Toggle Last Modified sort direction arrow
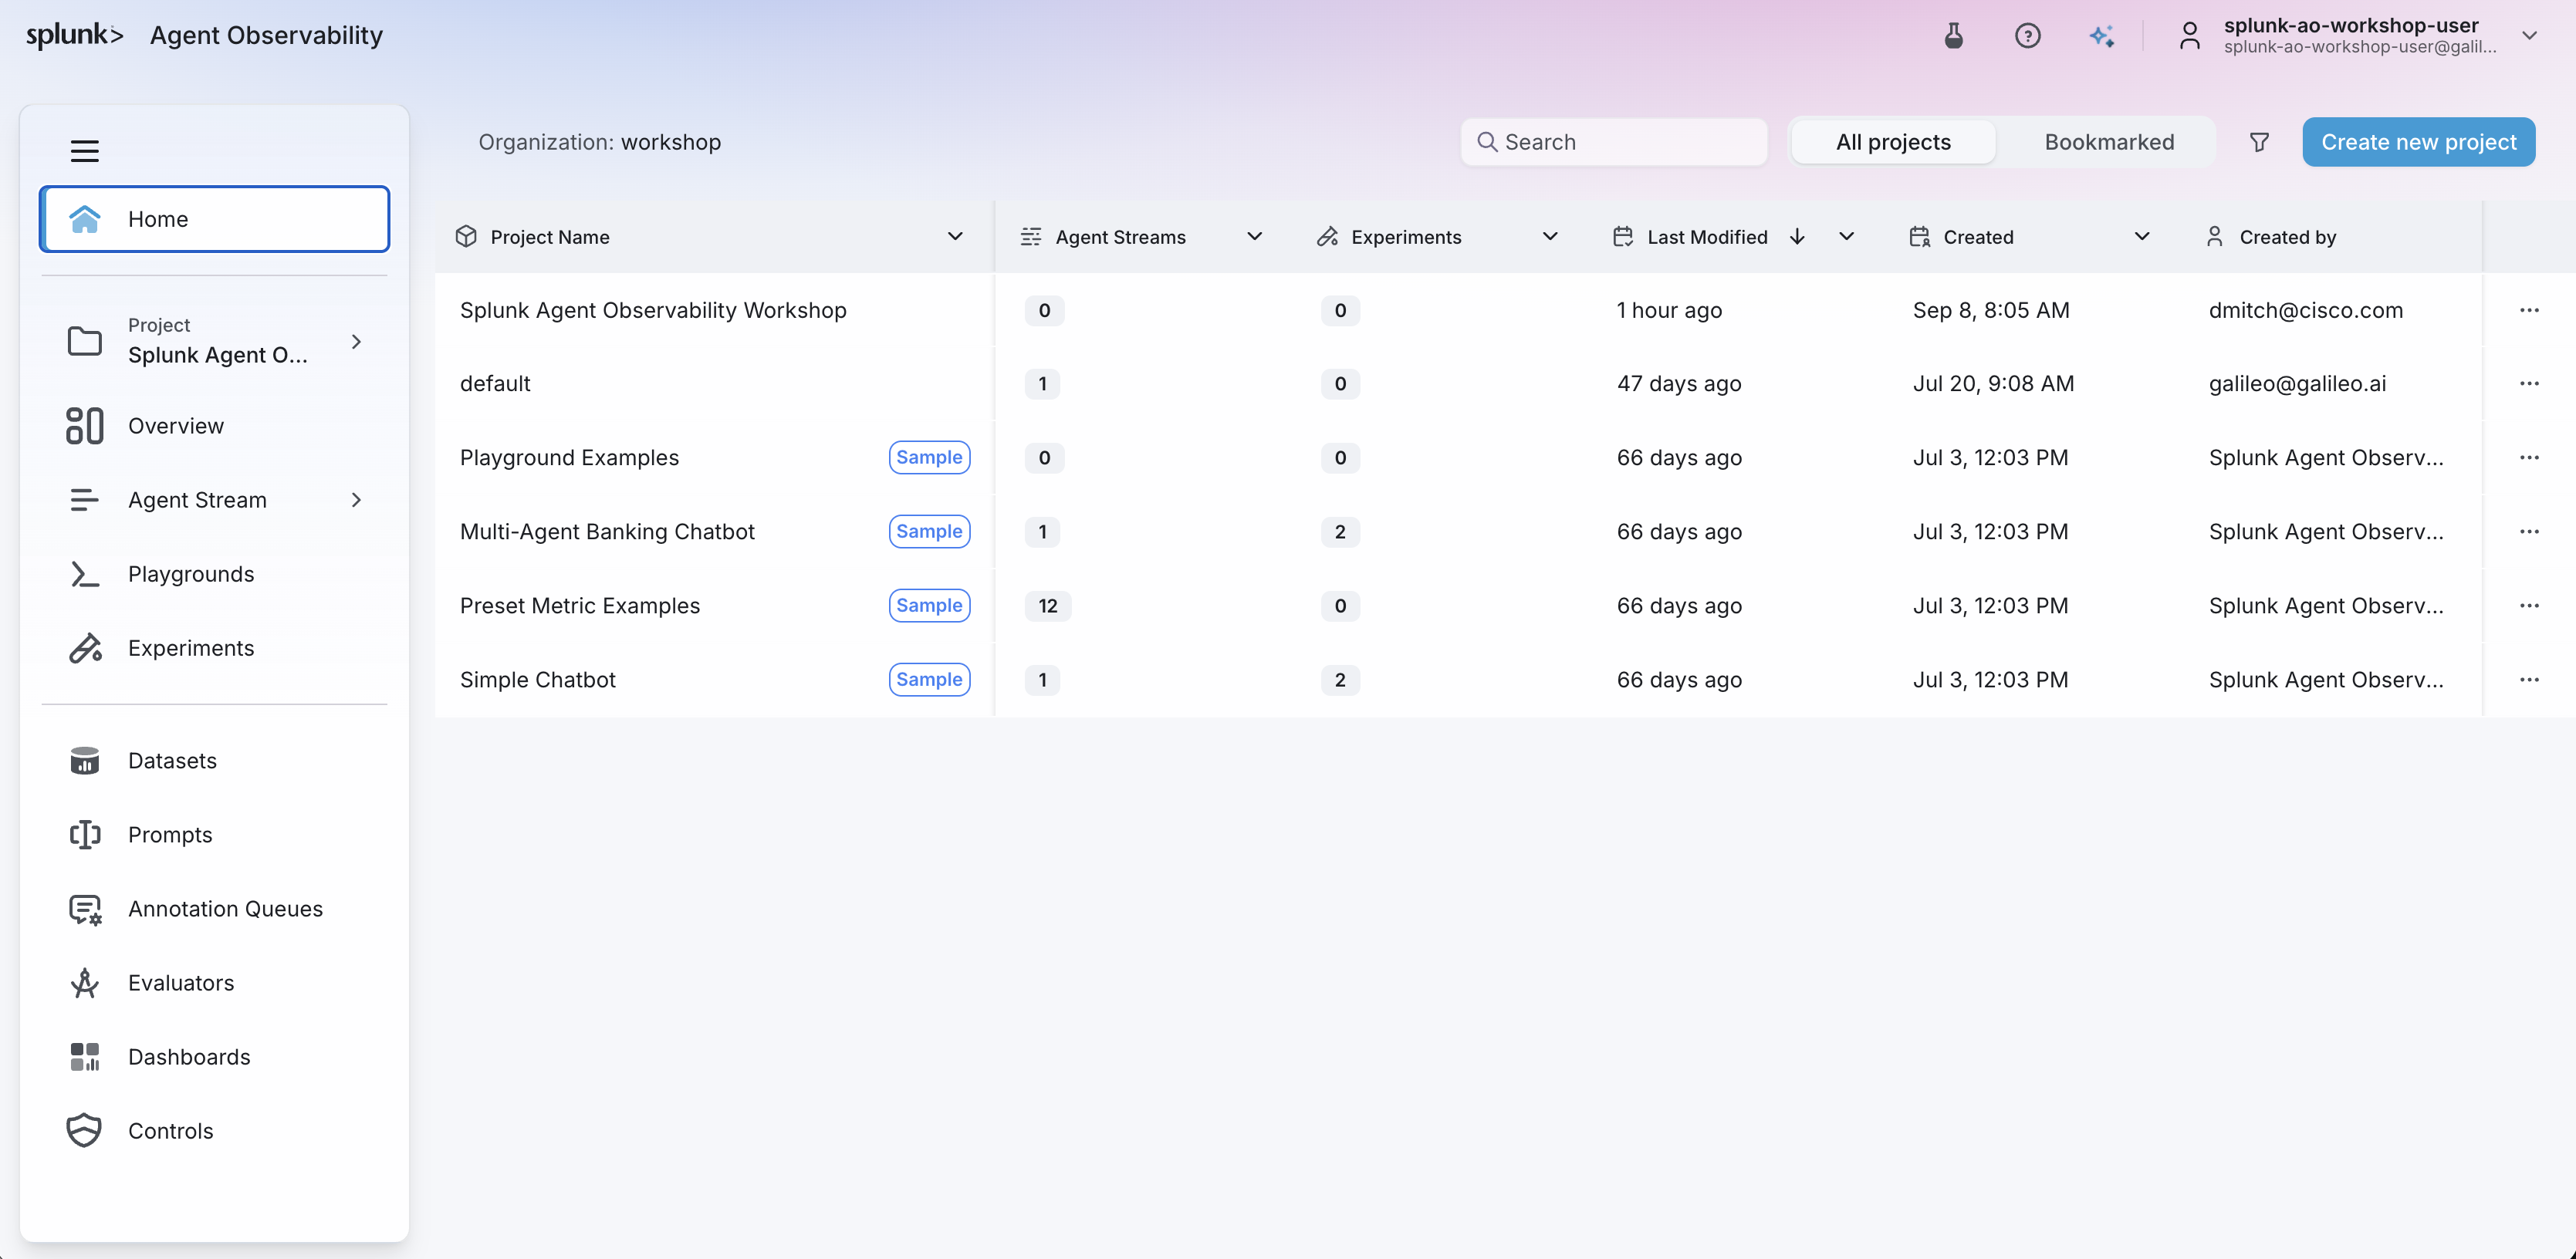This screenshot has width=2576, height=1259. pyautogui.click(x=1797, y=237)
